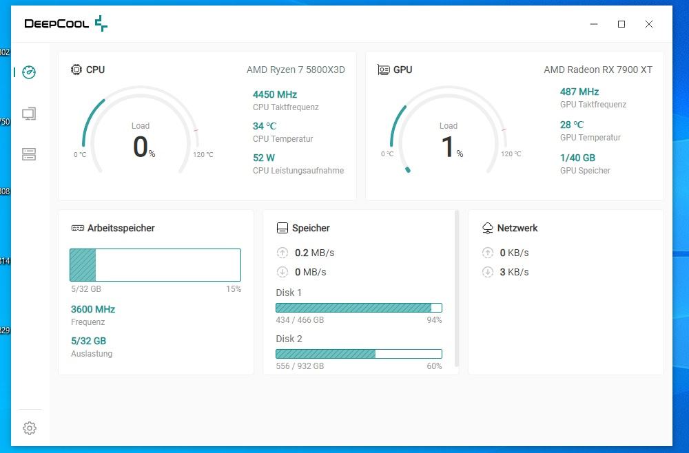
Task: Click the Speicher download arrow icon
Action: [x=282, y=272]
